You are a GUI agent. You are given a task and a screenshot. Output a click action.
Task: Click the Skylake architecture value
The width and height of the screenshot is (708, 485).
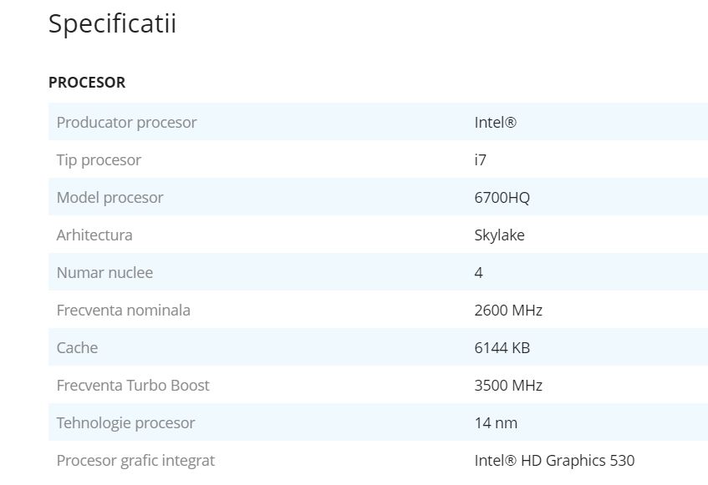pyautogui.click(x=499, y=235)
